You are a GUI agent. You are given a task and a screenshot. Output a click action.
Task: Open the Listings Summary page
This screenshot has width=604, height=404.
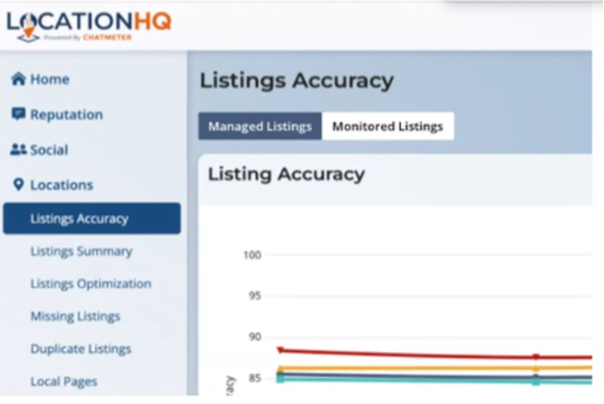[81, 251]
